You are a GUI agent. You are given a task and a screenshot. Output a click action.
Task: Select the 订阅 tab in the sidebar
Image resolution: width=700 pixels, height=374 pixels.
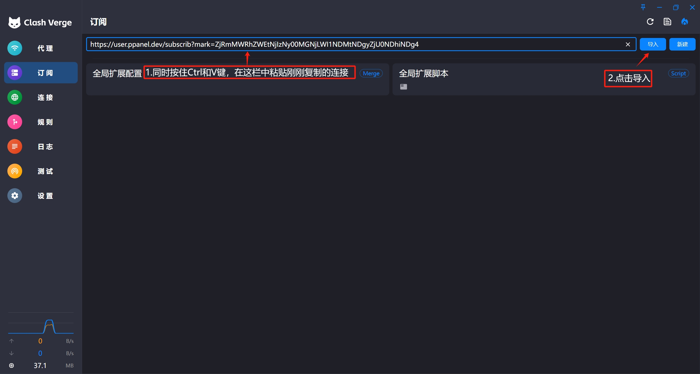pos(40,73)
